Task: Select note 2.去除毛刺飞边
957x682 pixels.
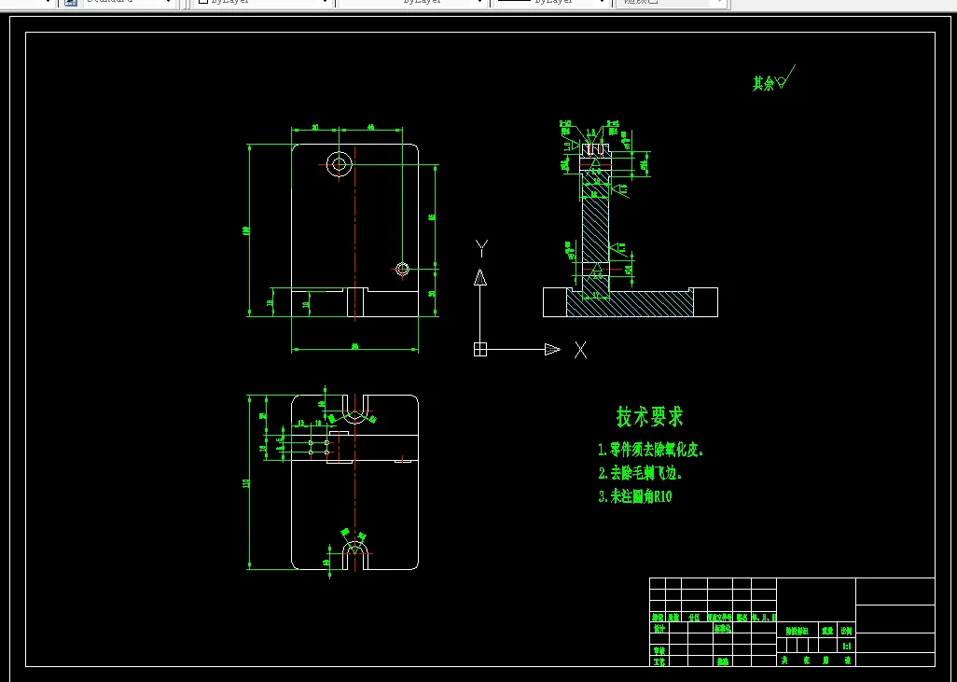Action: click(x=640, y=473)
